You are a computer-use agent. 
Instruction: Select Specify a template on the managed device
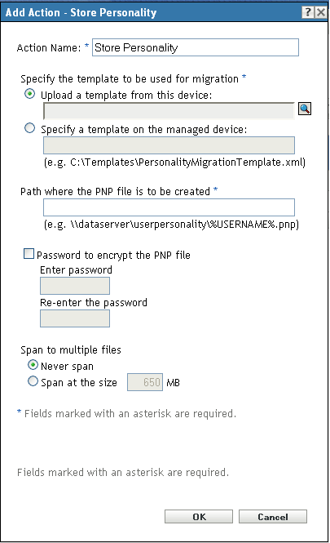click(29, 128)
